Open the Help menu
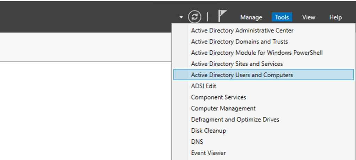 coord(335,17)
